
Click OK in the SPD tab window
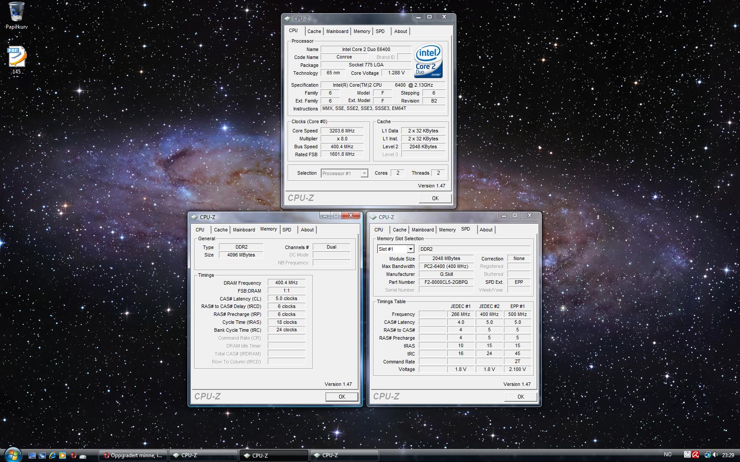click(521, 397)
